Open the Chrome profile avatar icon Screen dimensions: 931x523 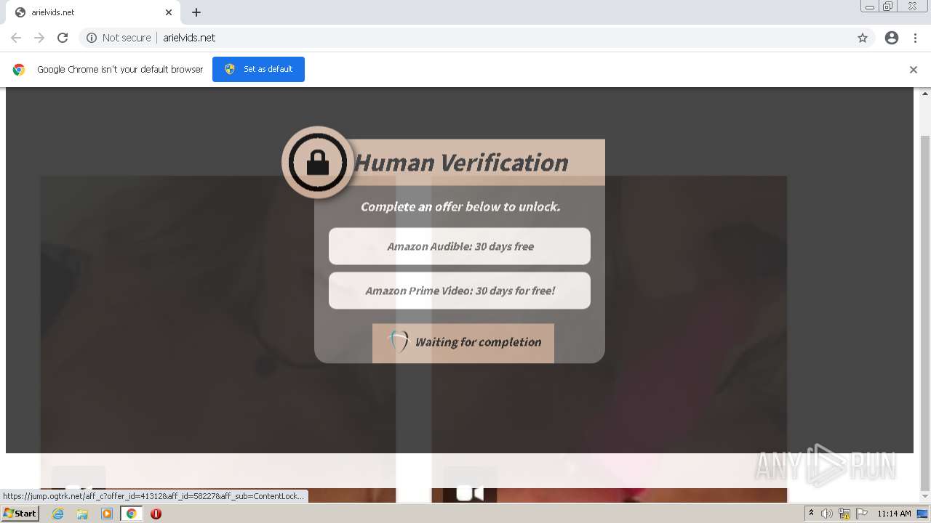[892, 38]
